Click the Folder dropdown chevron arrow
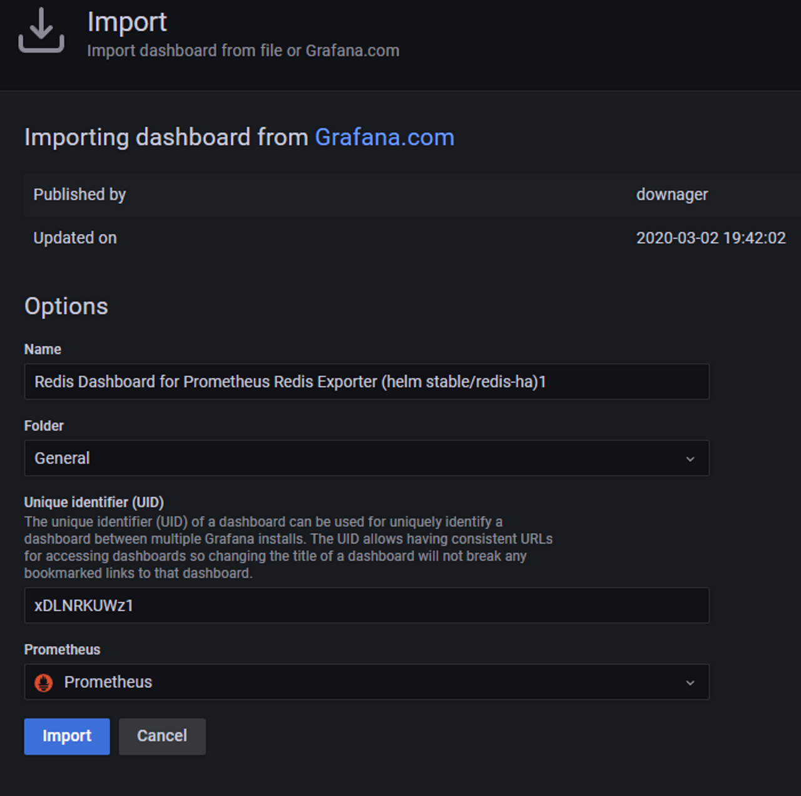Screen dimensions: 801x796 (x=690, y=459)
